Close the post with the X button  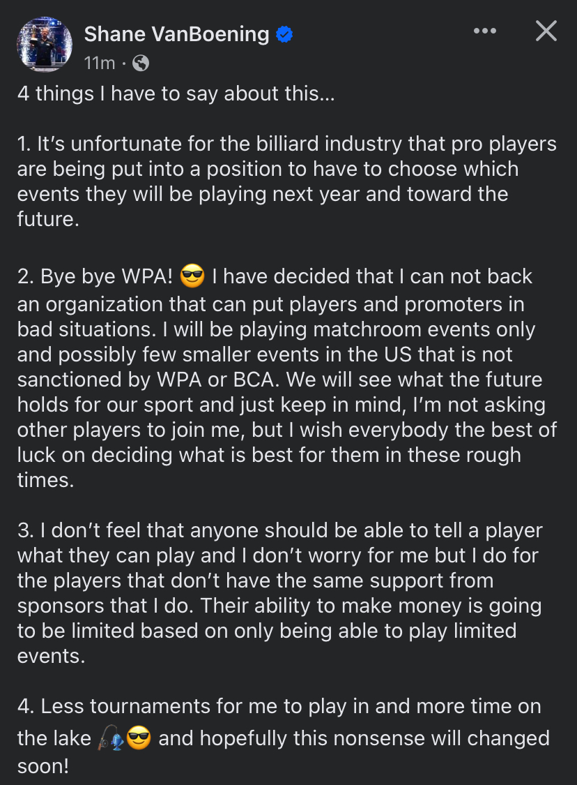(546, 31)
